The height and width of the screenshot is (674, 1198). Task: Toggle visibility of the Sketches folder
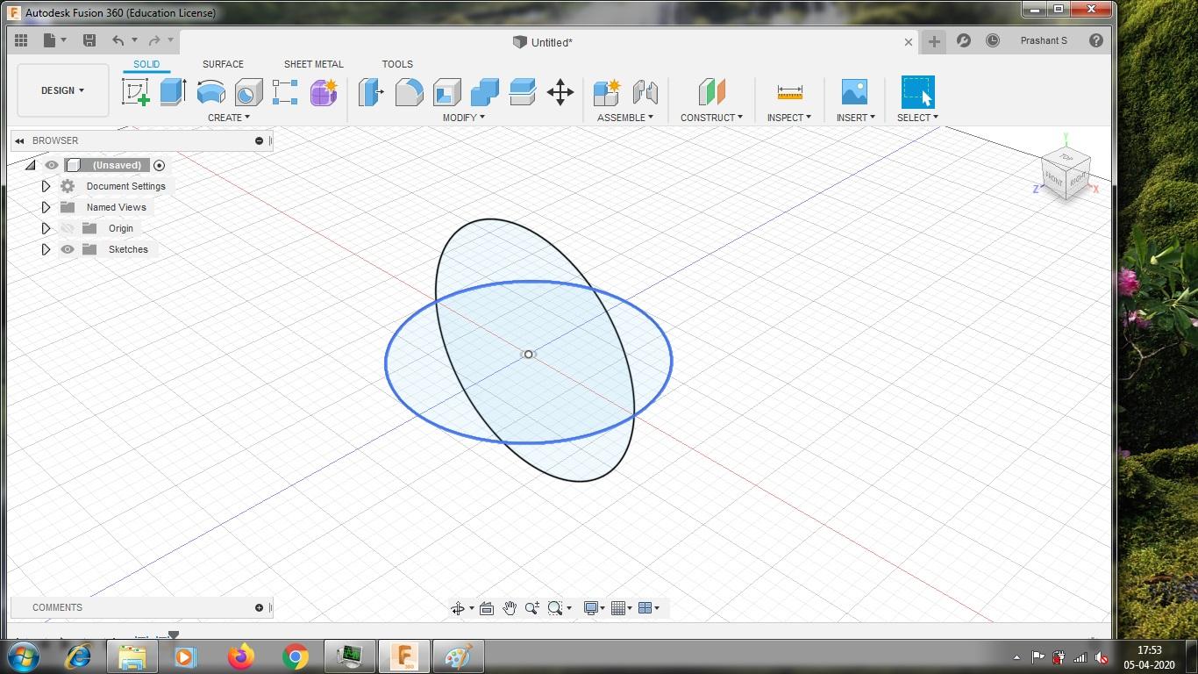tap(68, 249)
